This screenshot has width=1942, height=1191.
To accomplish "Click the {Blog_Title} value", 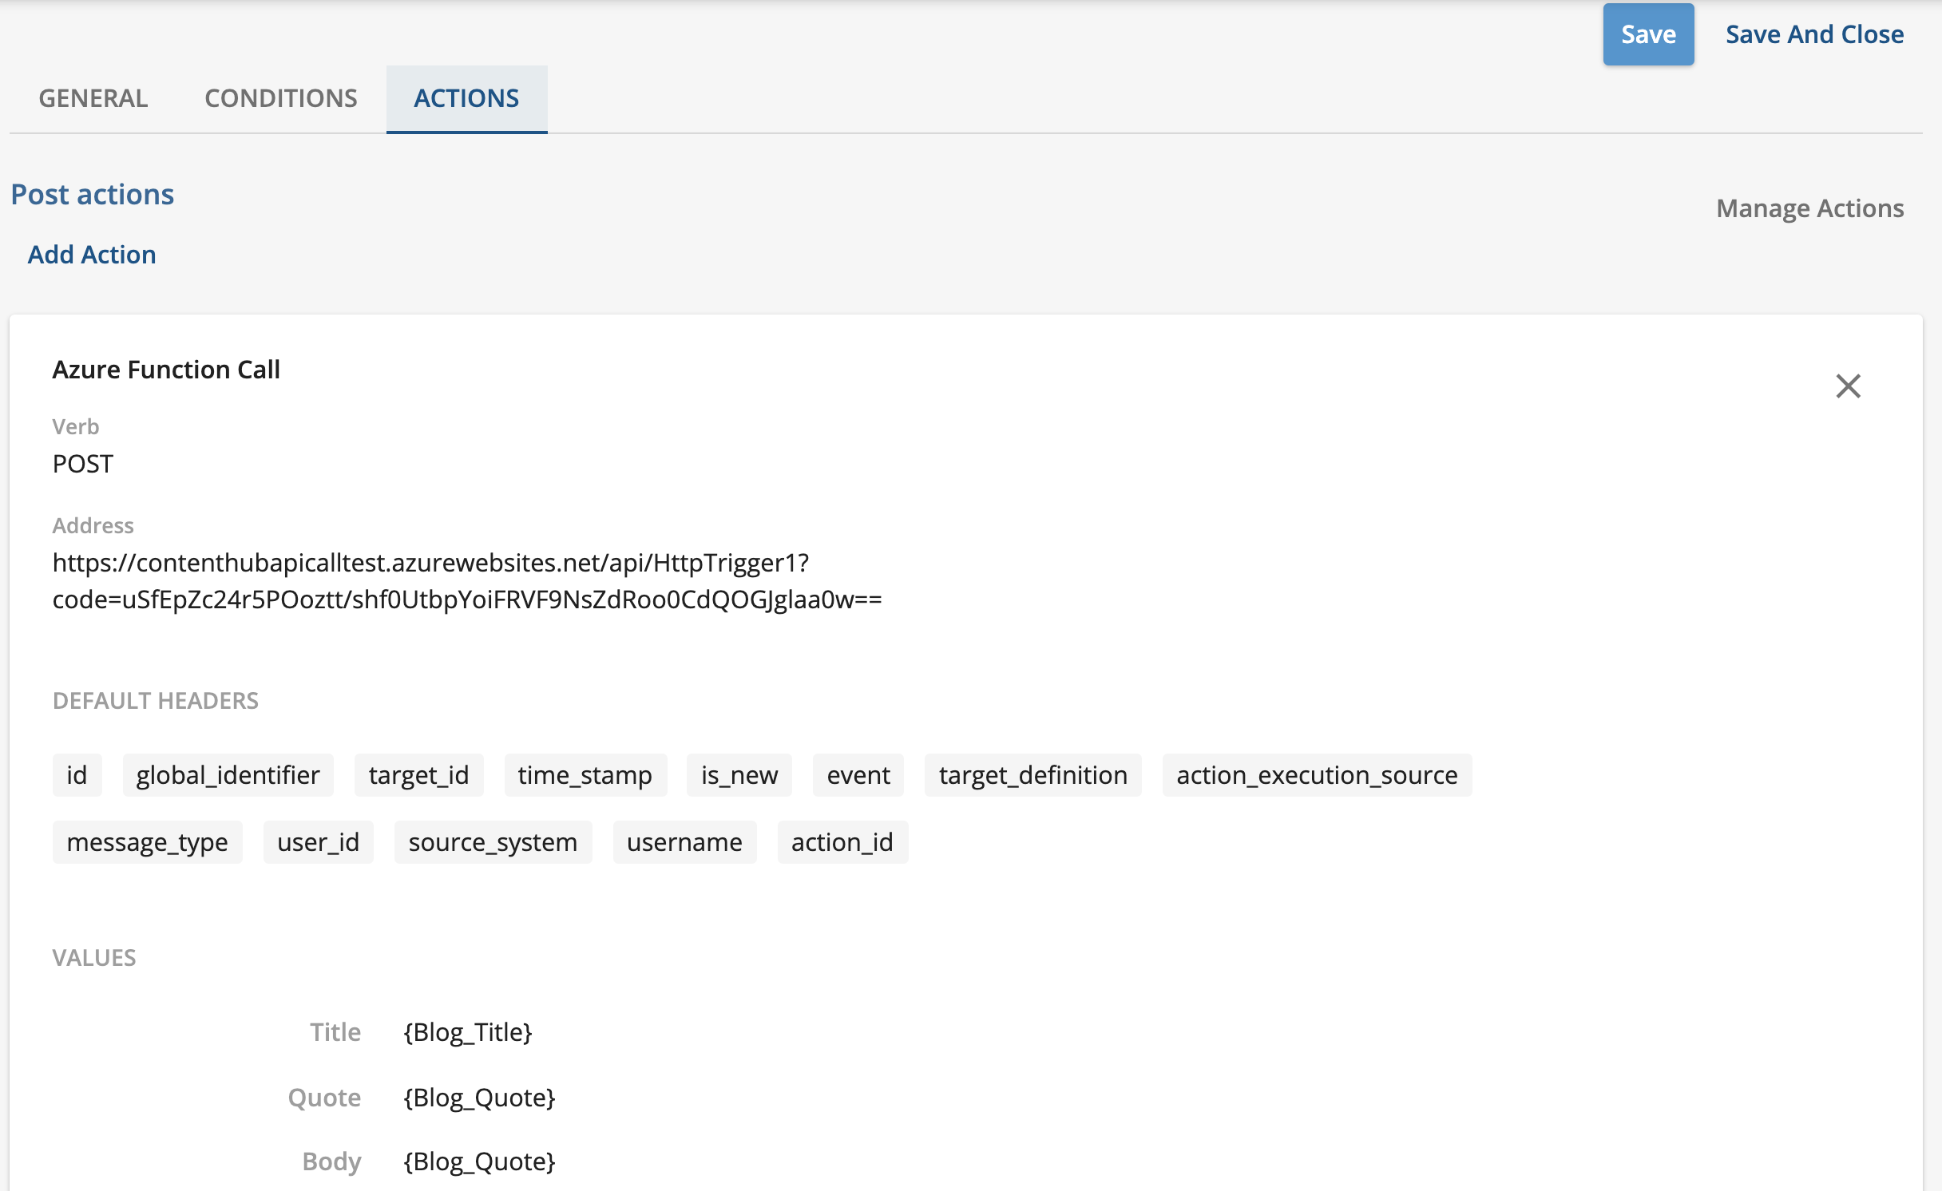I will coord(468,1032).
